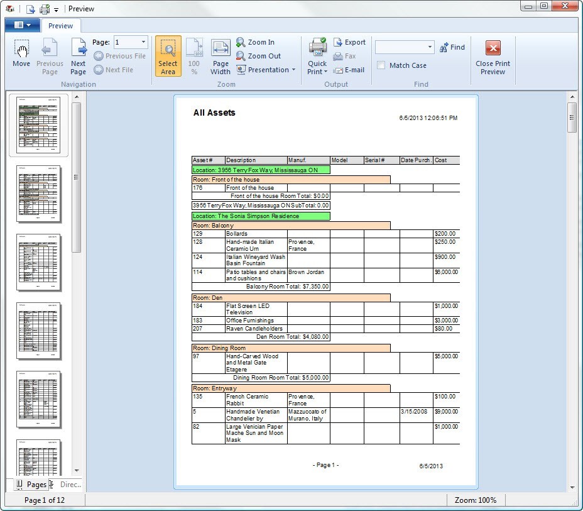This screenshot has width=583, height=511.
Task: Expand the search field dropdown arrow
Action: click(431, 47)
